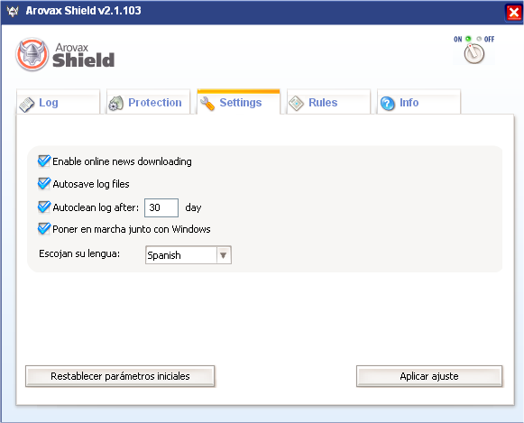Click the Rules tab diamond icon

click(297, 103)
